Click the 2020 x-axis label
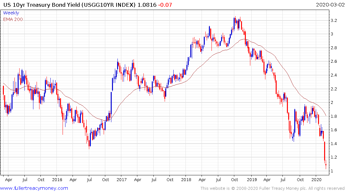Viewport: 345px width, 193px height. point(316,179)
